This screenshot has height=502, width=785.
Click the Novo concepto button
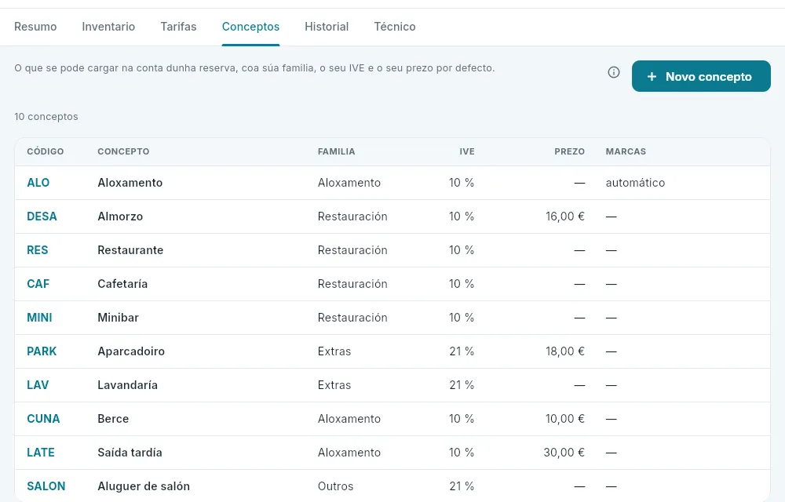701,76
